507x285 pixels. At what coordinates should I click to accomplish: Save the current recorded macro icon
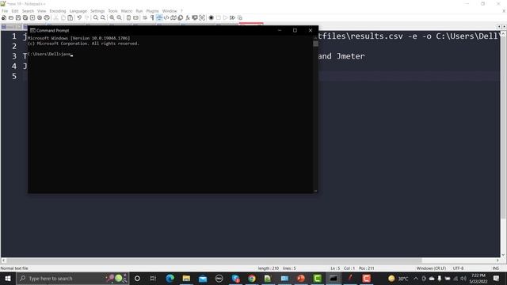tap(239, 17)
